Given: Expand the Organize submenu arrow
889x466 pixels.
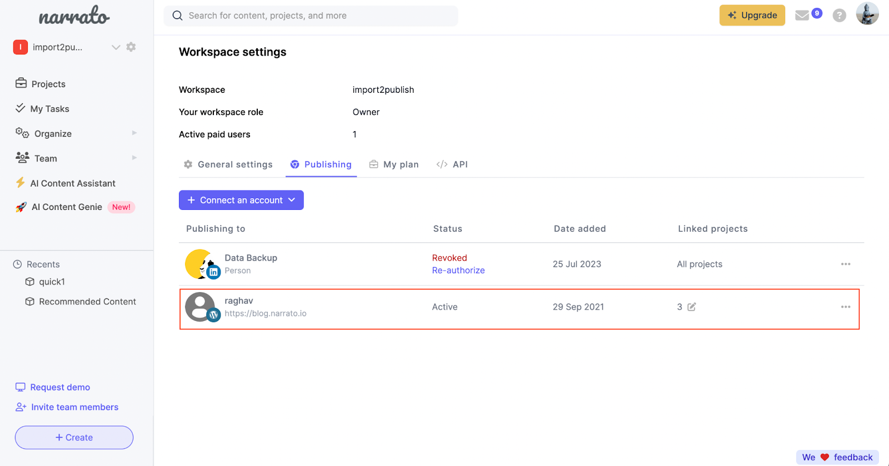Looking at the screenshot, I should tap(134, 133).
